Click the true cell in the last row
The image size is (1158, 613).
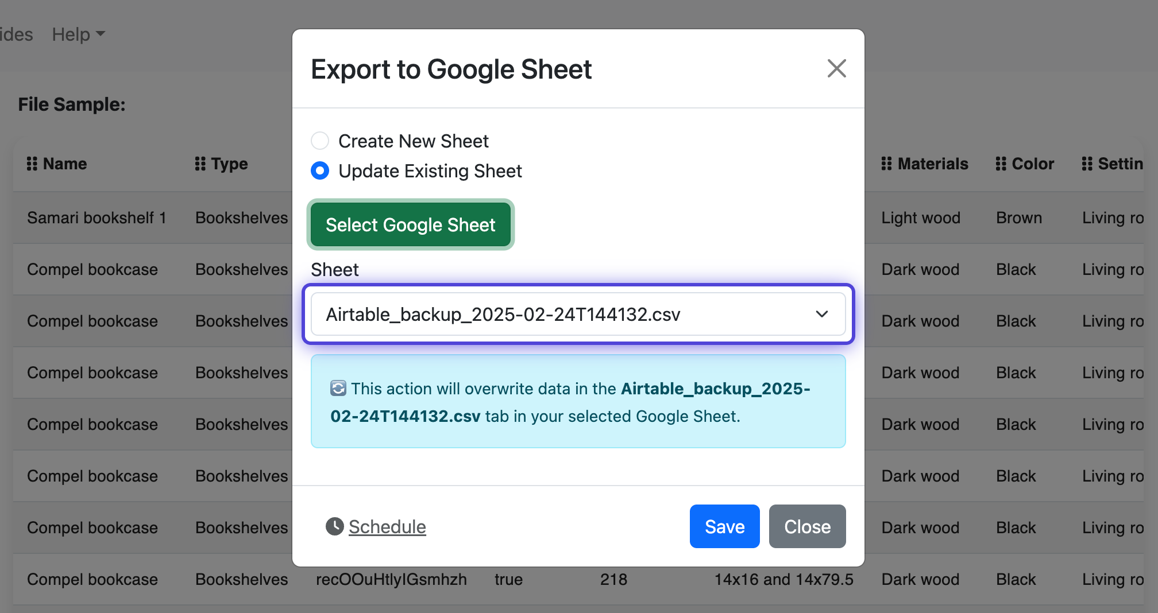(508, 579)
